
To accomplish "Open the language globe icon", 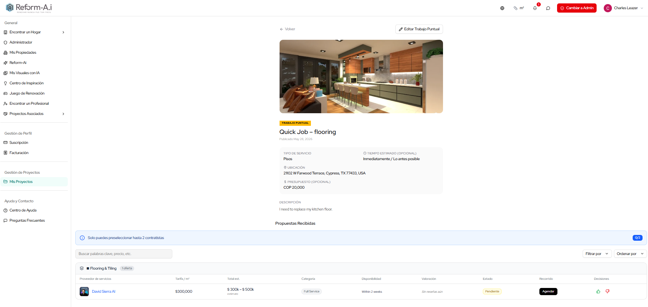I will [x=502, y=8].
